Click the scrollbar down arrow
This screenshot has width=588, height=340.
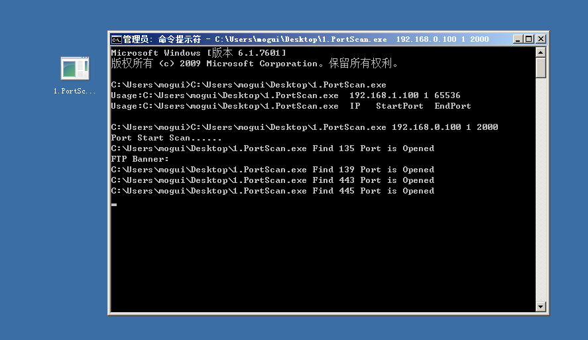point(540,307)
